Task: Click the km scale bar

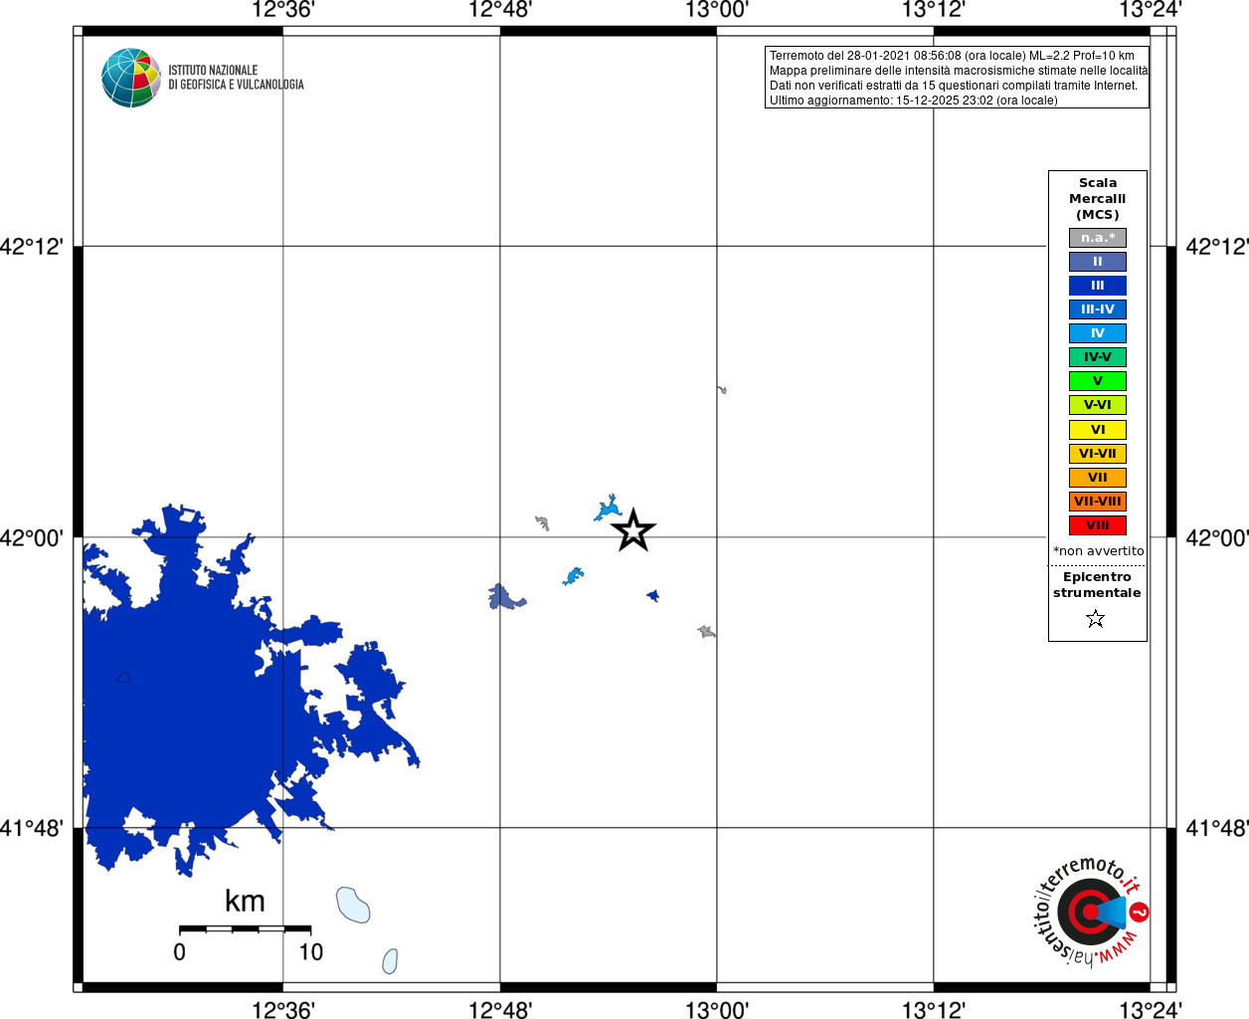Action: click(245, 928)
